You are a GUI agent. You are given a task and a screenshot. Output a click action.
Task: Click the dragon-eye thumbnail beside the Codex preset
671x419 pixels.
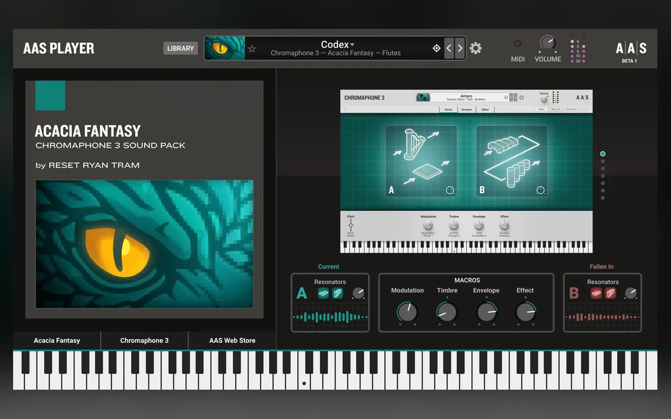pyautogui.click(x=225, y=48)
